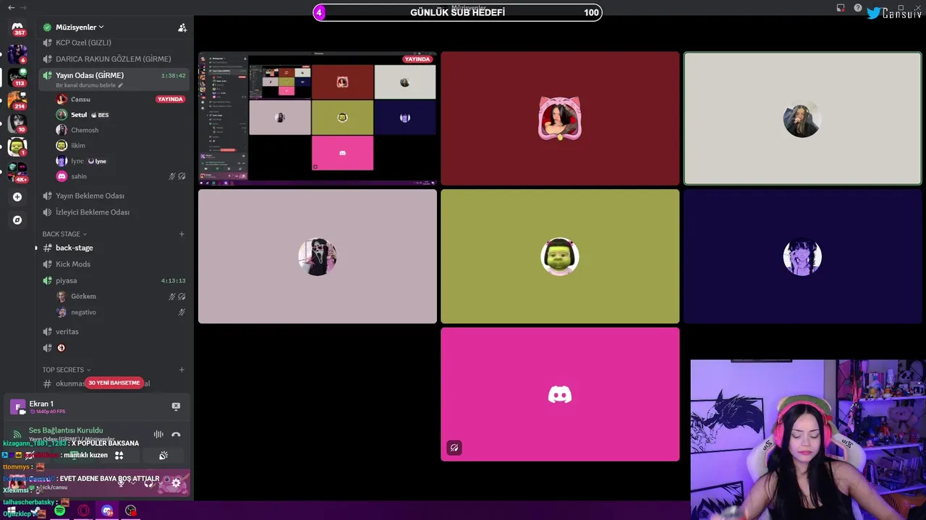Viewport: 926px width, 520px height.
Task: Toggle headphone deafen in user panel
Action: point(148,482)
